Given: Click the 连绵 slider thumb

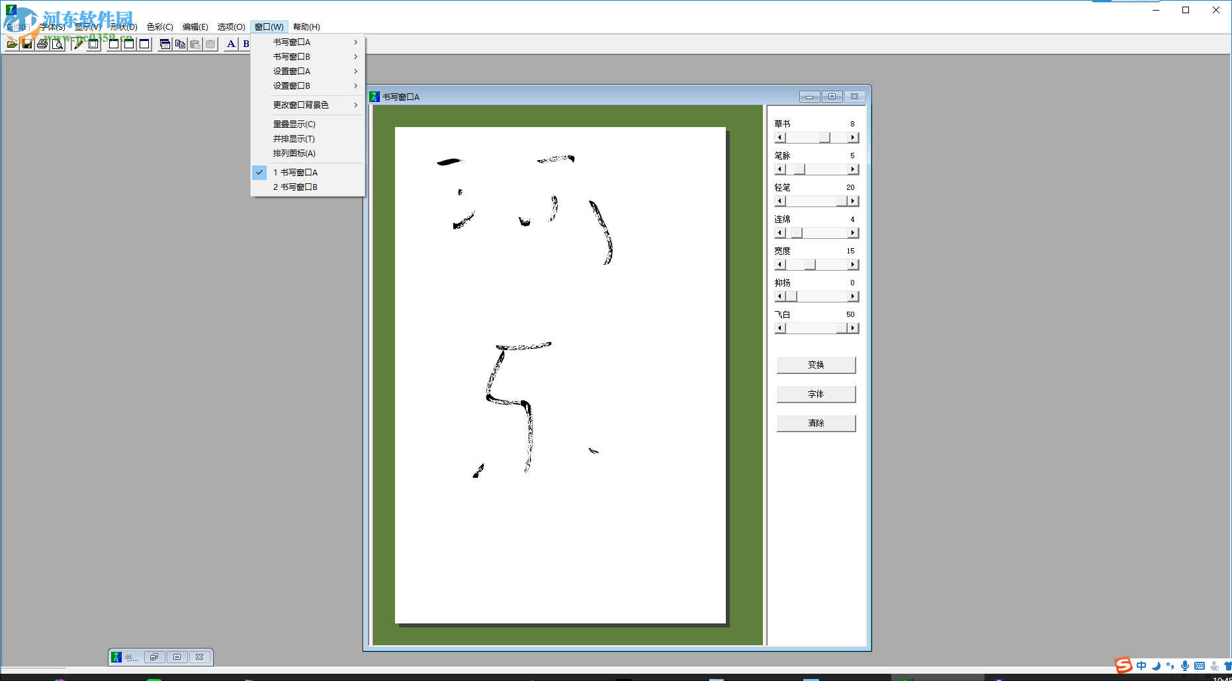Looking at the screenshot, I should coord(797,233).
